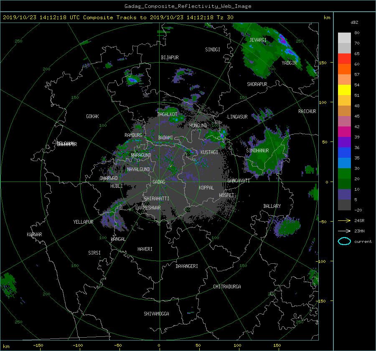Click the HUBLI label
This screenshot has height=351, width=376.
(x=116, y=186)
